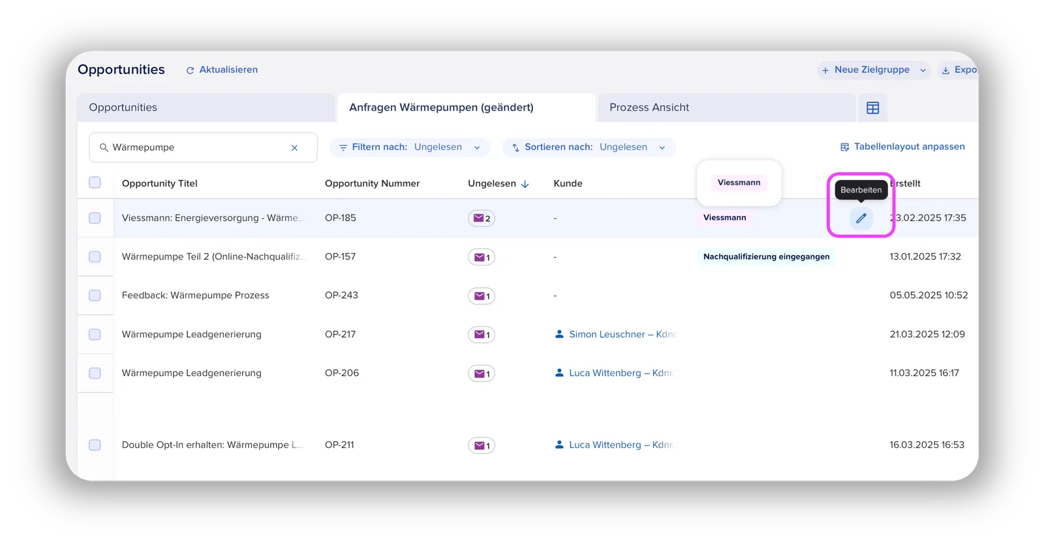
Task: Click opportunity number OP-185
Action: pyautogui.click(x=340, y=218)
